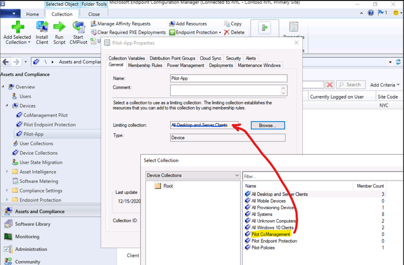Click the forward navigation arrow
This screenshot has height=265, width=404.
(16, 62)
